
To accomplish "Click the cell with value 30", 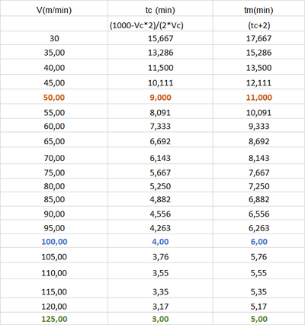I will (x=54, y=38).
